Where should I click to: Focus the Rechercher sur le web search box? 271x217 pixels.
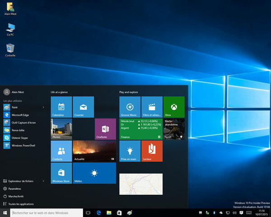[47, 212]
